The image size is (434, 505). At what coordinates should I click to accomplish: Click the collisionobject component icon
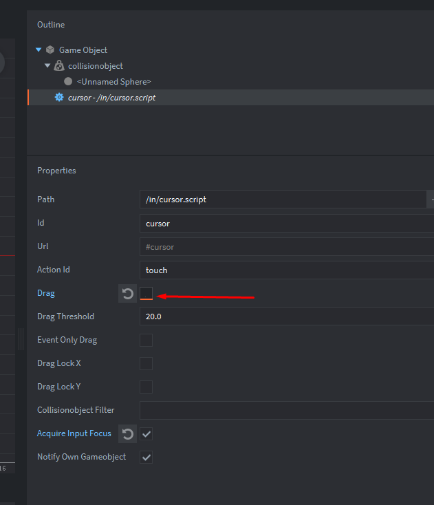pyautogui.click(x=59, y=66)
